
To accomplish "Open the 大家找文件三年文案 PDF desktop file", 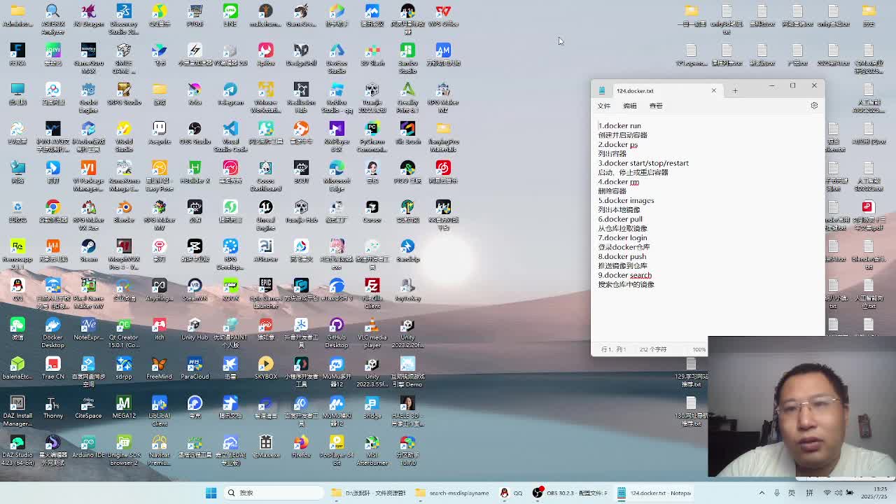I will tap(868, 215).
